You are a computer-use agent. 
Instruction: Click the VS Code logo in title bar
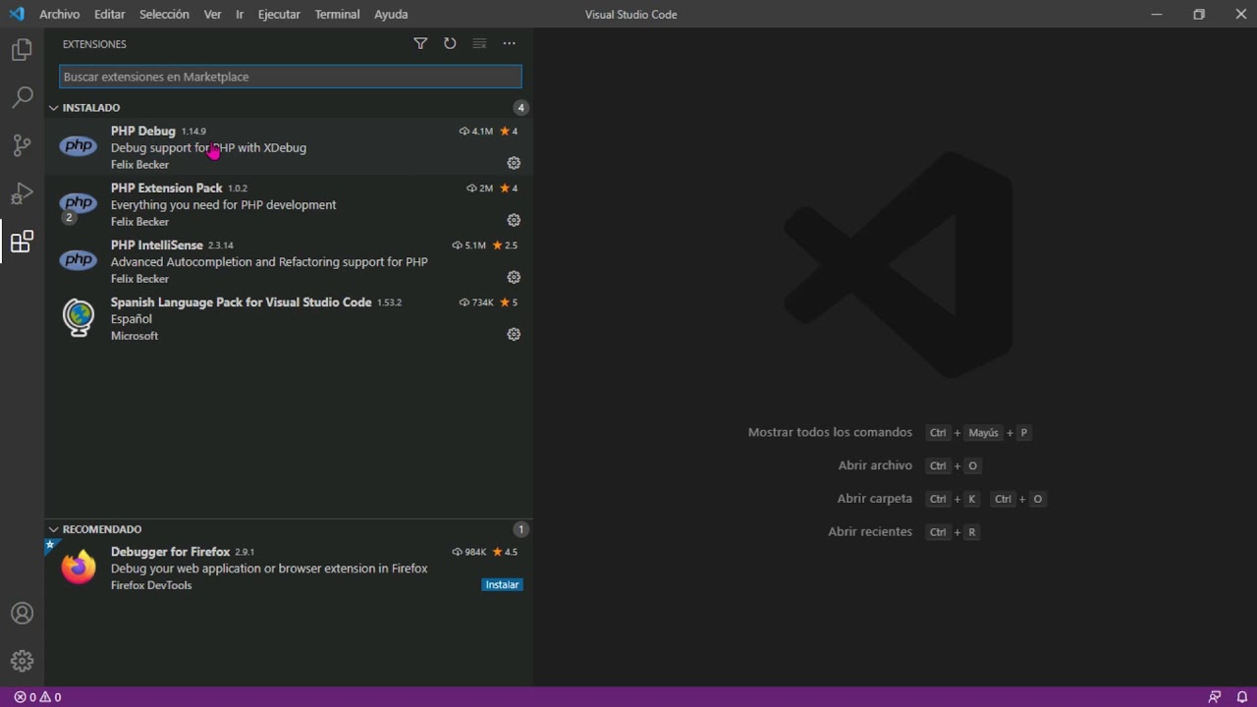(x=16, y=14)
